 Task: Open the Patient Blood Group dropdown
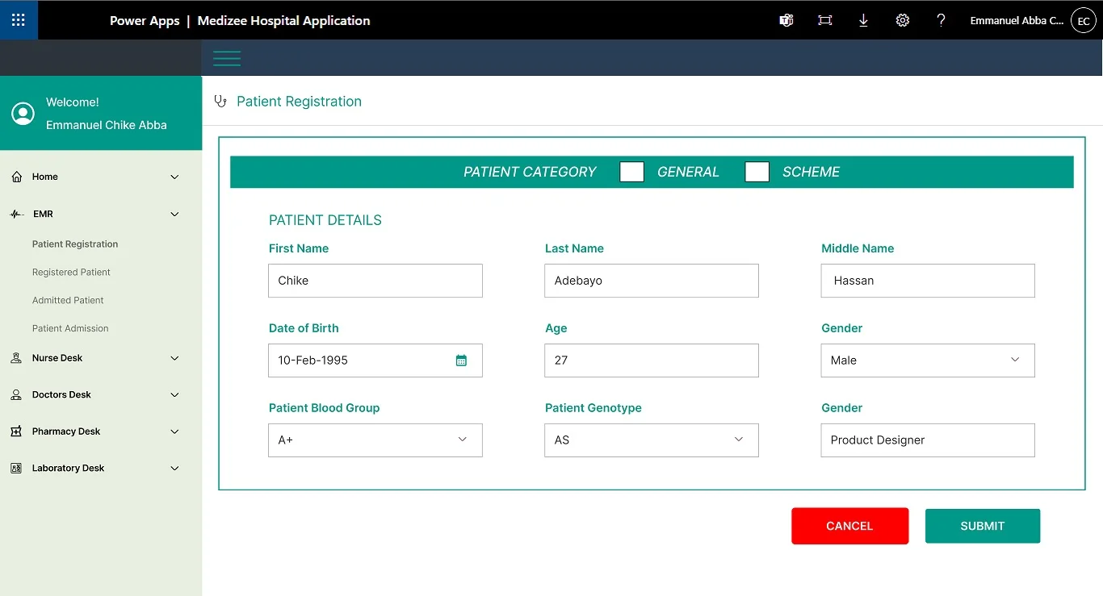[x=375, y=440]
